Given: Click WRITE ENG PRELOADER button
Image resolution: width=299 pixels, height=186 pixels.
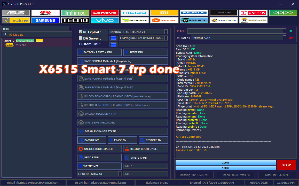Looking at the screenshot, I should 122,122.
